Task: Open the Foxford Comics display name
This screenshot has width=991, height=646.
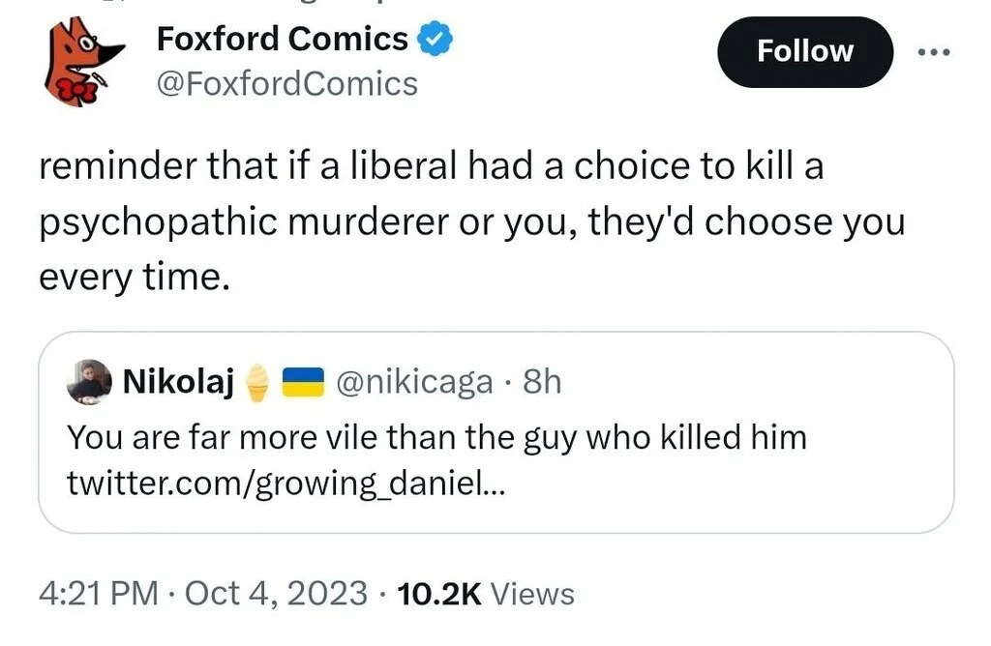Action: click(x=282, y=40)
